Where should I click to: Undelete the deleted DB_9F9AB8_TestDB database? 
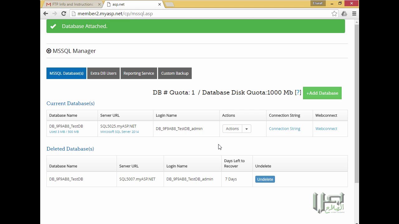(265, 179)
